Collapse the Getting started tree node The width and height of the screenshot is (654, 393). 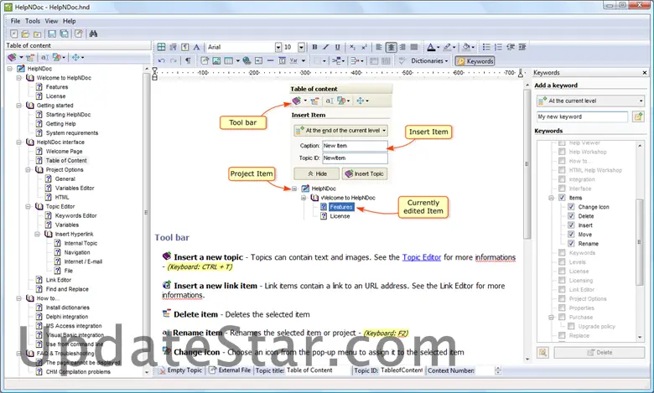[18, 106]
